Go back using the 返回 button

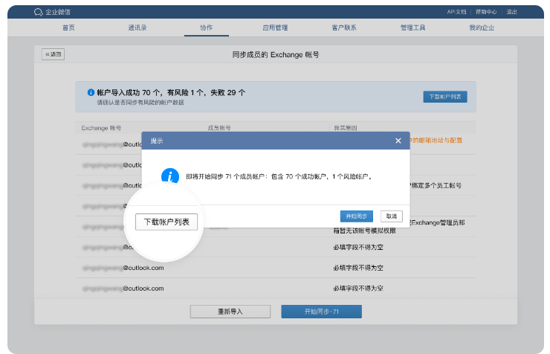pyautogui.click(x=54, y=55)
